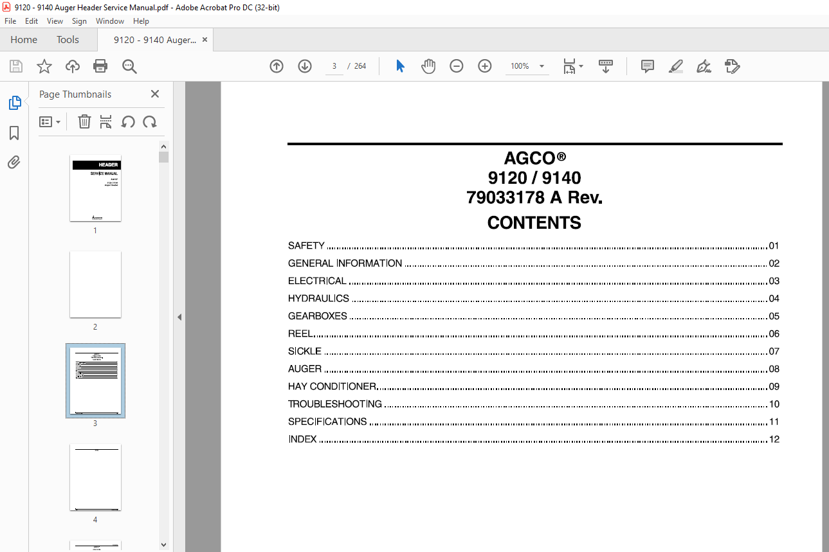Click the GEARBOXES contents entry
829x552 pixels.
click(x=534, y=316)
